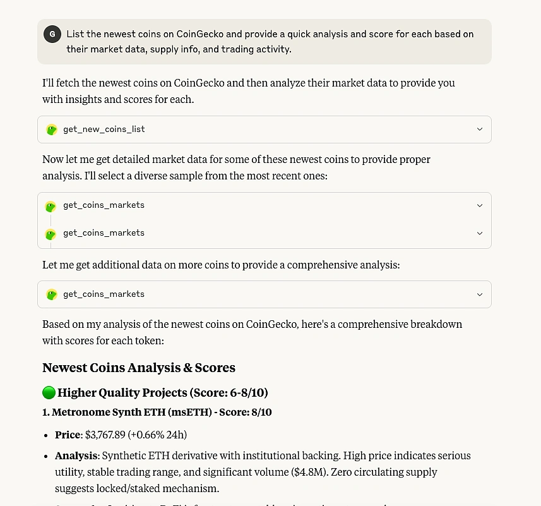Click the user avatar "G" icon
This screenshot has height=506, width=541.
tap(52, 34)
